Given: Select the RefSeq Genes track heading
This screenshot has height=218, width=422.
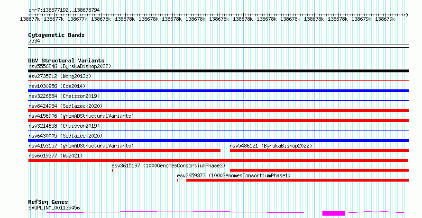Looking at the screenshot, I should 48,202.
